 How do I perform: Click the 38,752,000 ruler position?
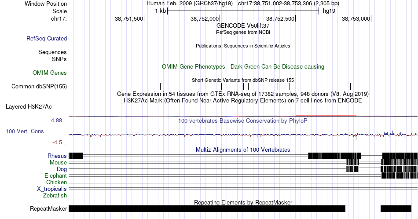tap(205, 18)
